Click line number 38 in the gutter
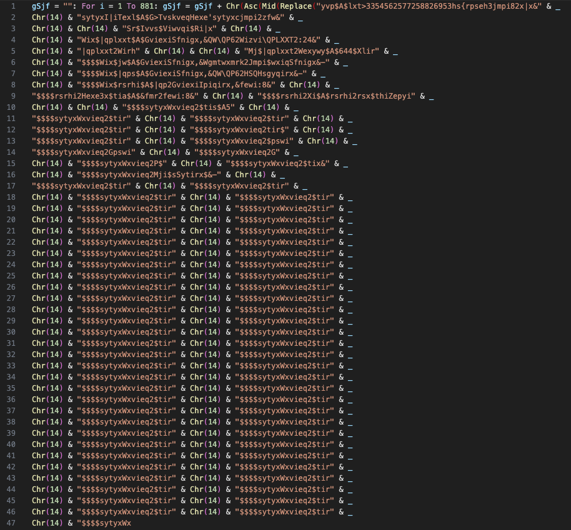Image resolution: width=571 pixels, height=530 pixels. coord(11,423)
